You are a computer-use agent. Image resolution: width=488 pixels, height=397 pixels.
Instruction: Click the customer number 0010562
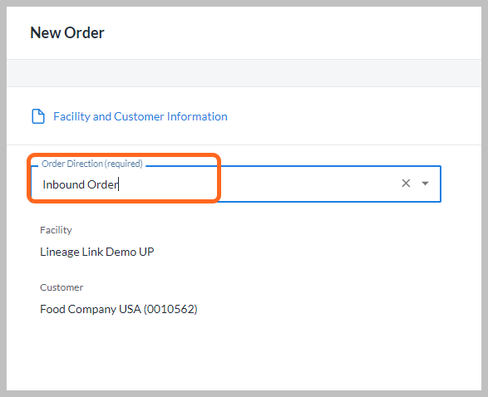coord(170,309)
